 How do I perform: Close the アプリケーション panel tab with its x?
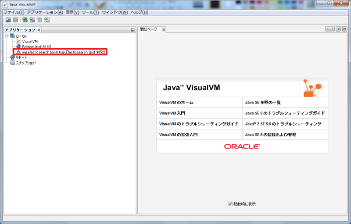click(39, 30)
